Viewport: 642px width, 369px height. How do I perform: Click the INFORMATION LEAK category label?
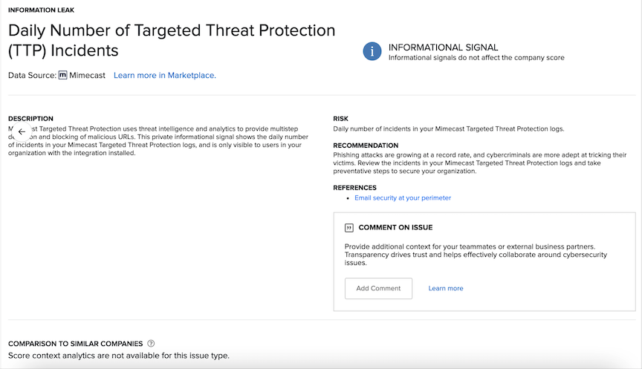(41, 10)
